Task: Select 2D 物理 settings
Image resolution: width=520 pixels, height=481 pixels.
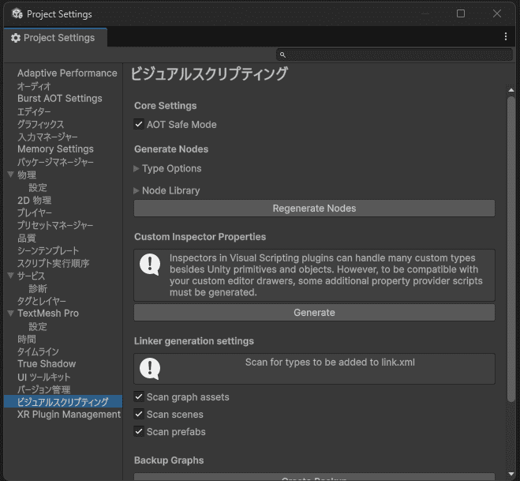Action: tap(34, 200)
